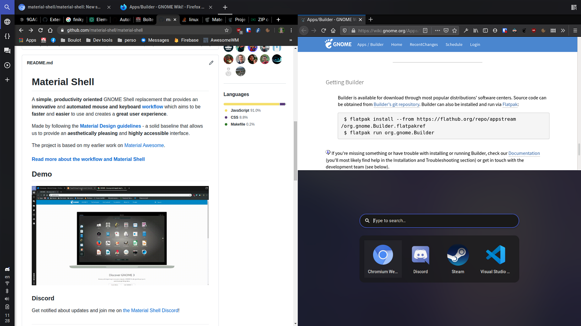Toggle Bluetooth from the sidebar status icons
581x326 pixels.
tap(7, 290)
